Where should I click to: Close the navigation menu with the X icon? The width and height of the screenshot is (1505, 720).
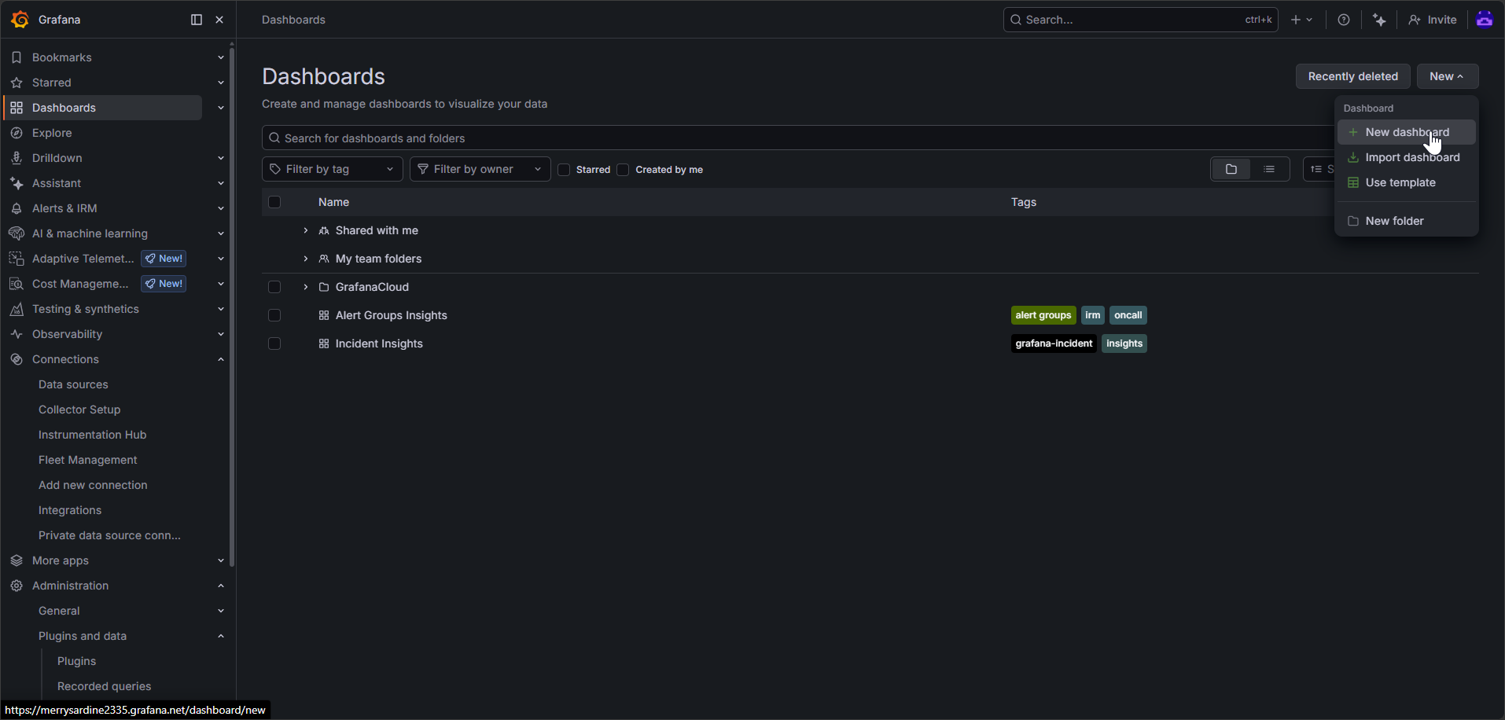click(219, 20)
